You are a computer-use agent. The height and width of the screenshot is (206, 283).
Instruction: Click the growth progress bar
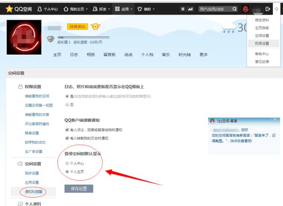click(x=83, y=38)
